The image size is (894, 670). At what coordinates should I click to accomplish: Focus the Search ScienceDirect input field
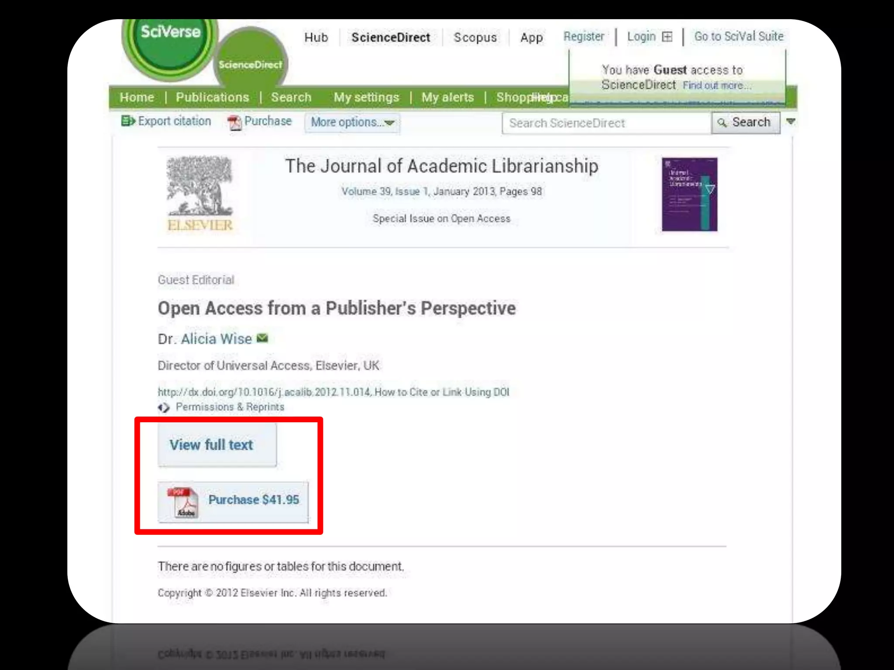point(606,123)
